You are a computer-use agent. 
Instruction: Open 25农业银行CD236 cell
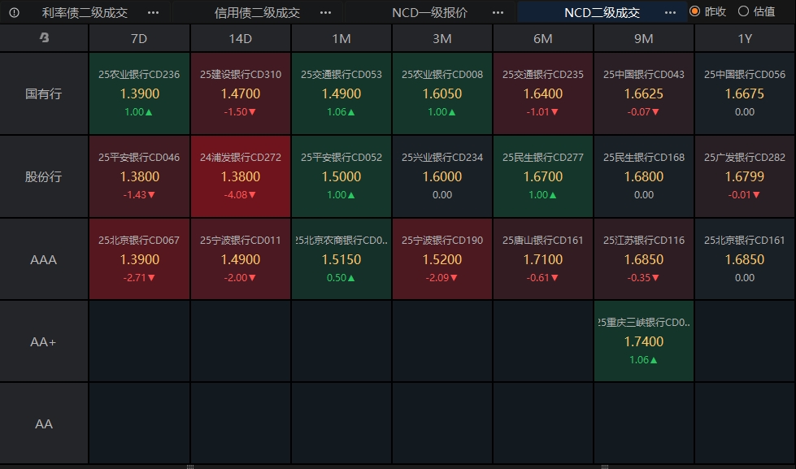click(139, 93)
